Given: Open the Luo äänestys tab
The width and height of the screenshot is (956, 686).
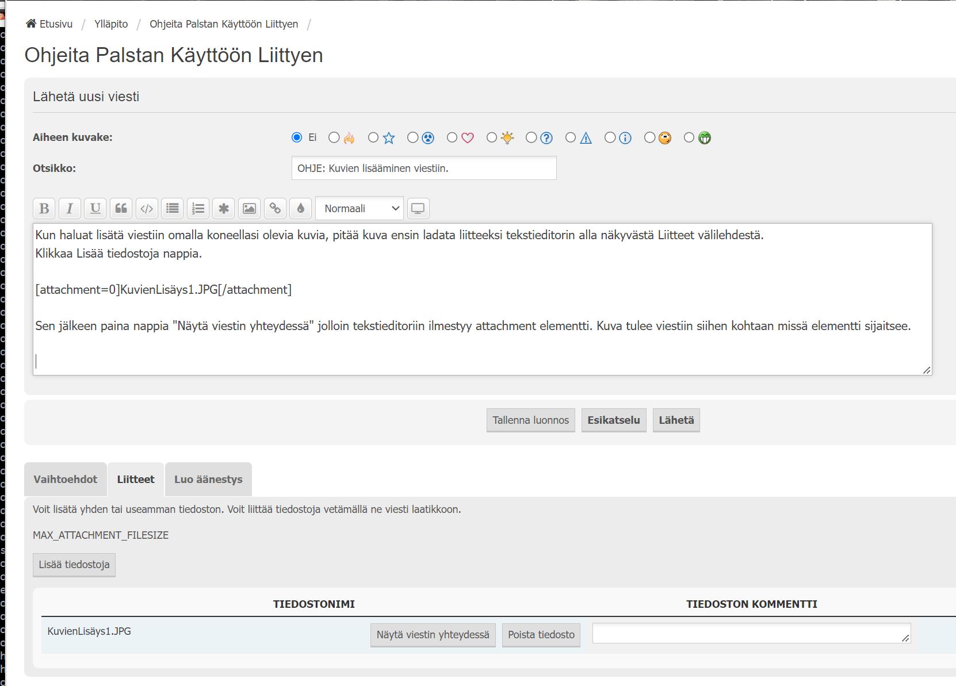Looking at the screenshot, I should [x=208, y=480].
